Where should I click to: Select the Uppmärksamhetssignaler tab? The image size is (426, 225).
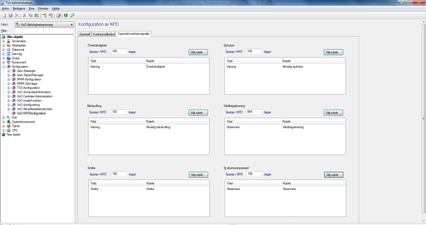pos(134,34)
